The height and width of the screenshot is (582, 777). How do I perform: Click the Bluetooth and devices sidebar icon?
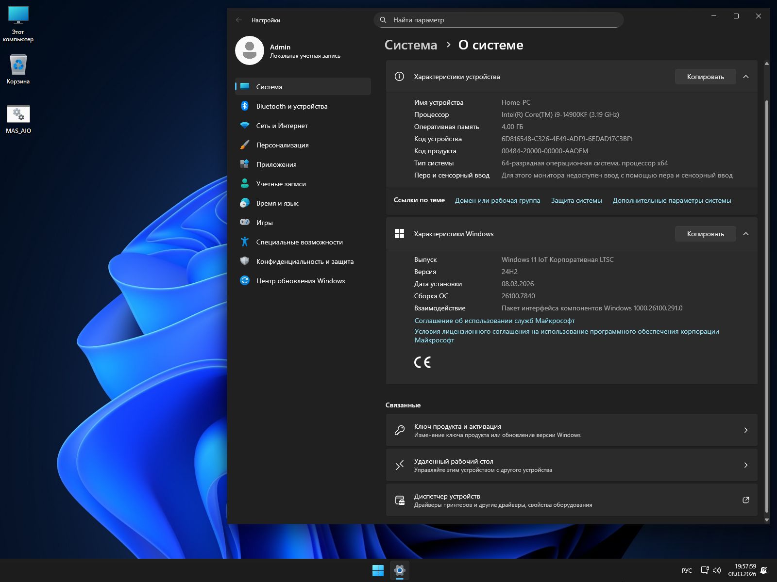[x=245, y=106]
